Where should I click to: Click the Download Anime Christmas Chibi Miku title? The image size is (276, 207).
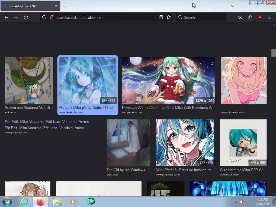[169, 108]
